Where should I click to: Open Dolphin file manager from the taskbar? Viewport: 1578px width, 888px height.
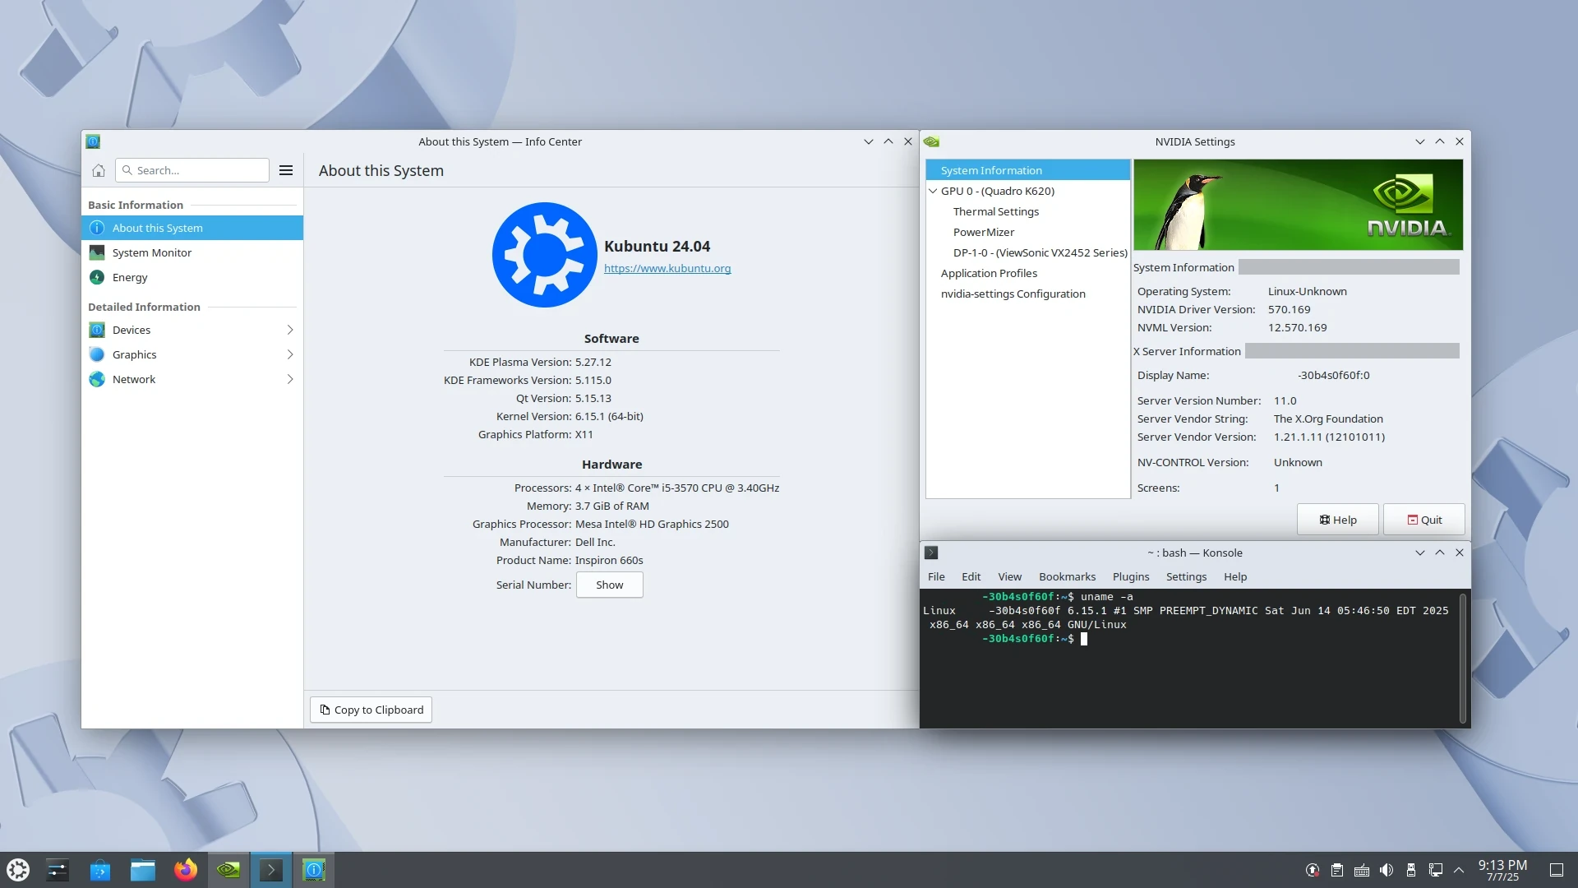(143, 870)
